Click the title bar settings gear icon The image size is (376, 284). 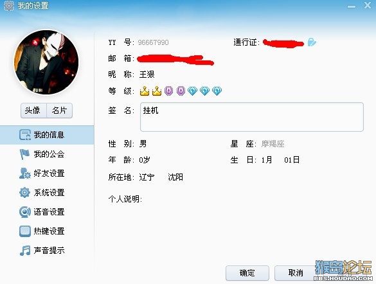tap(9, 6)
